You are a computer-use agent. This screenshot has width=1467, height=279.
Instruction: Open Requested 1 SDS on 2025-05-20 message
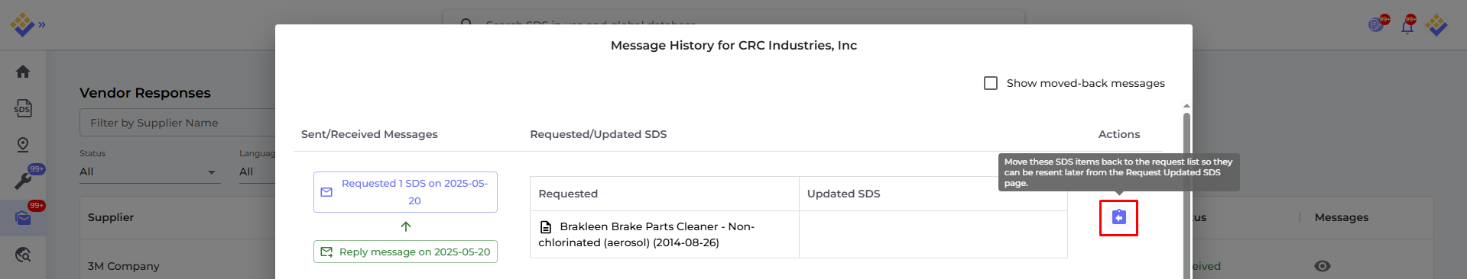[x=405, y=192]
